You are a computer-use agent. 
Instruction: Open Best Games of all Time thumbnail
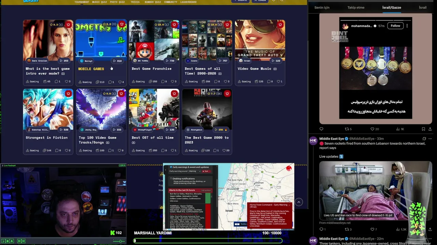click(207, 40)
